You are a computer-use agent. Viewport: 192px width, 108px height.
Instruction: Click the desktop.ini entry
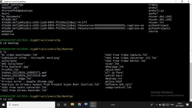coord(114,79)
